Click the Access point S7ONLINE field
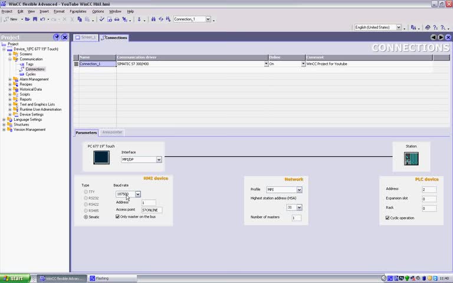 (x=152, y=210)
